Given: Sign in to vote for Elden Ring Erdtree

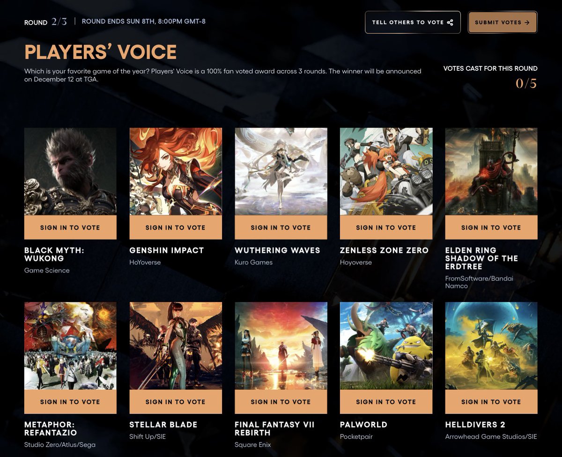Looking at the screenshot, I should [491, 228].
